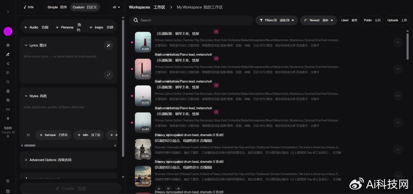Add a Persona

69,27
